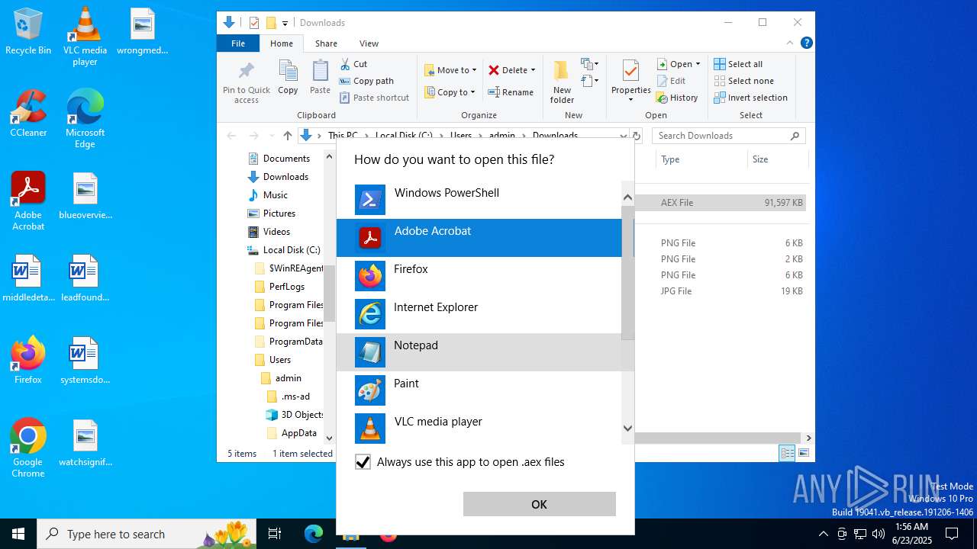Screen dimensions: 977x549
Task: Select Windows PowerShell in app list
Action: tap(479, 200)
